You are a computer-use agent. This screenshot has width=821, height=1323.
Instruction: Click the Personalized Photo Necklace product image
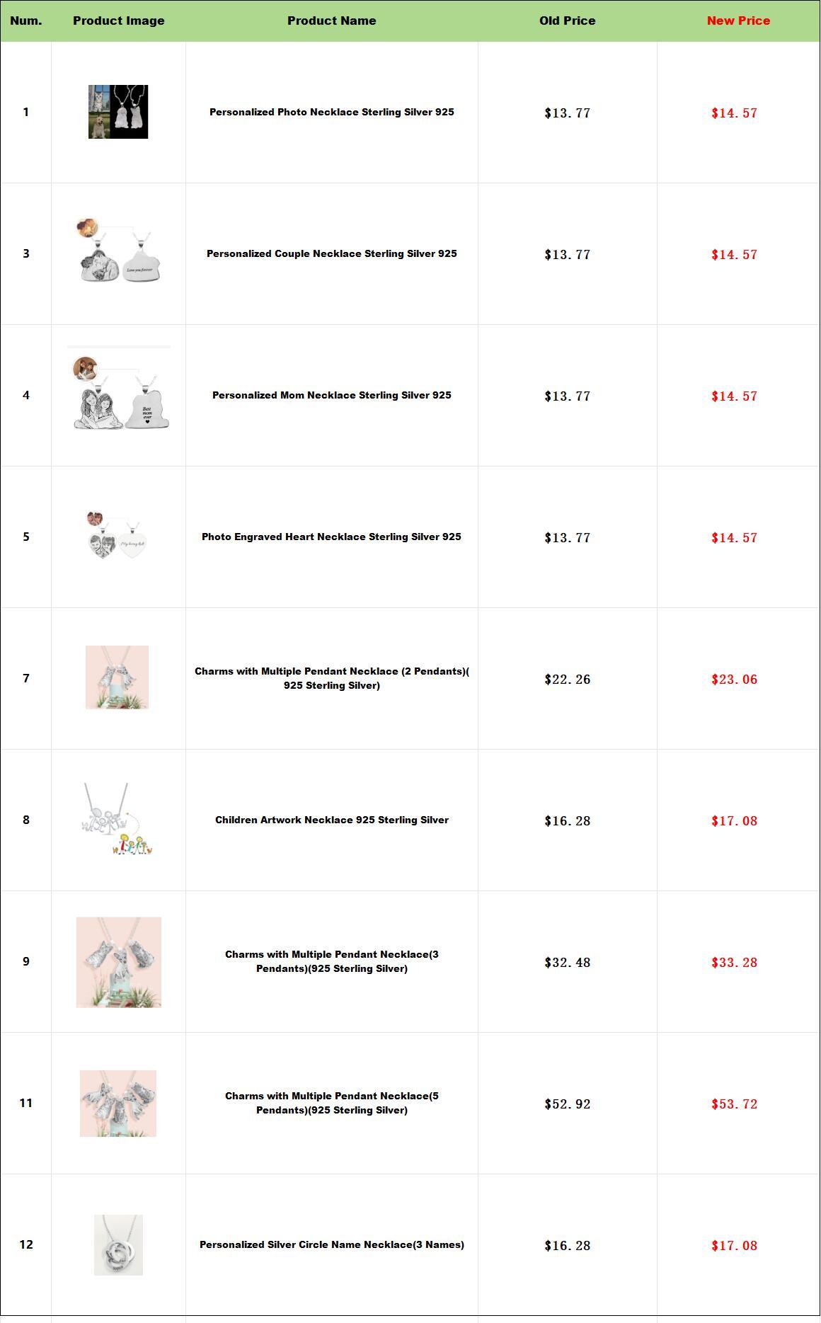tap(118, 112)
